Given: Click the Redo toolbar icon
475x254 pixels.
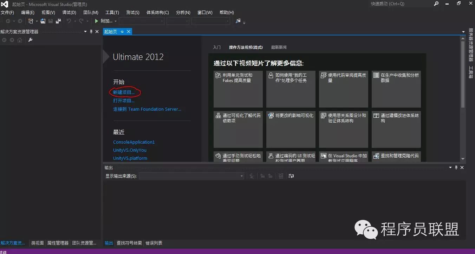Looking at the screenshot, I should [x=81, y=21].
